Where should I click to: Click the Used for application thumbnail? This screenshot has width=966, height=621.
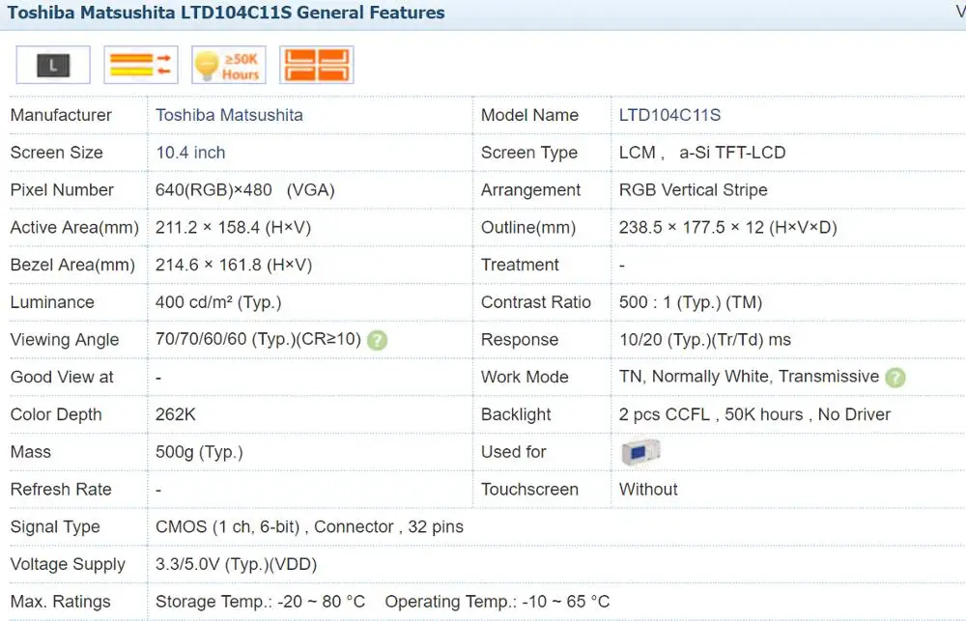tap(640, 452)
